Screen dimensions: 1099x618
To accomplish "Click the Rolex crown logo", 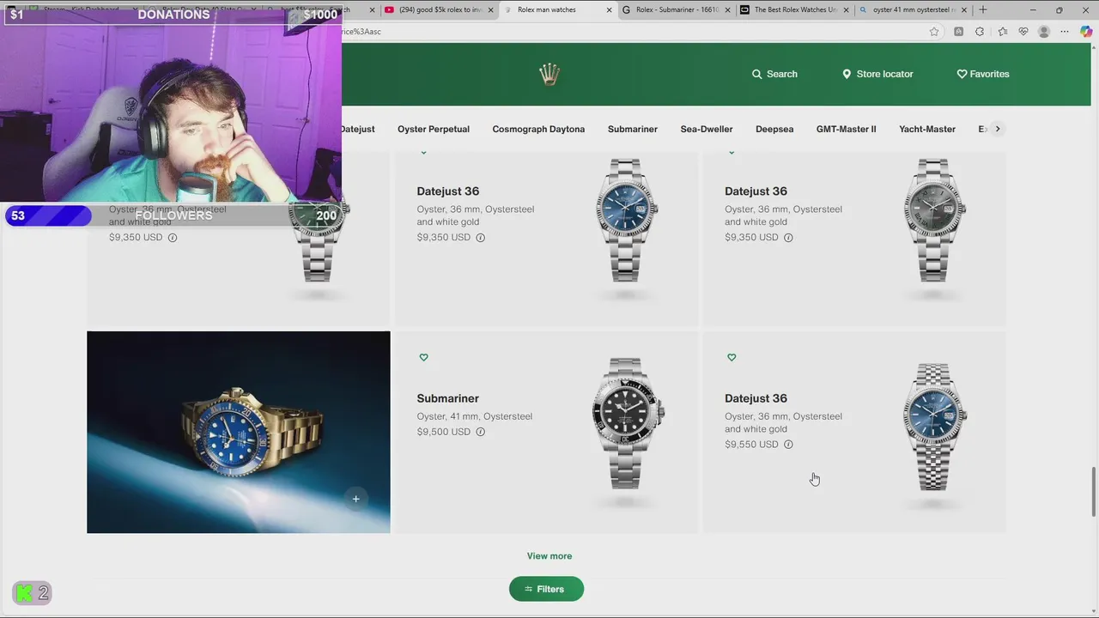I will point(549,74).
